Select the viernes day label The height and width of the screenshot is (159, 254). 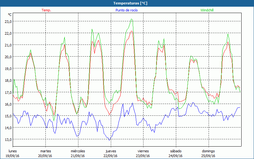coord(143,151)
